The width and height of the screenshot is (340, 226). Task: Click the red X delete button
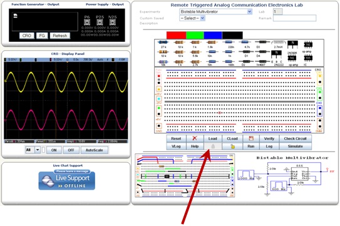195,138
